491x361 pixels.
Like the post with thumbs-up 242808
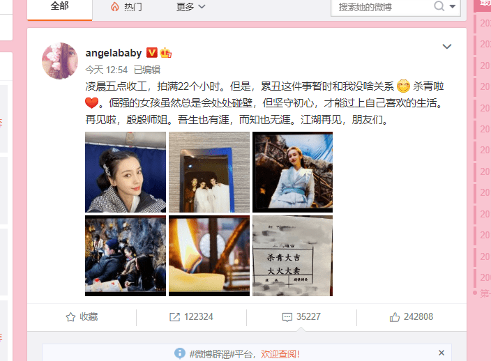pos(395,317)
